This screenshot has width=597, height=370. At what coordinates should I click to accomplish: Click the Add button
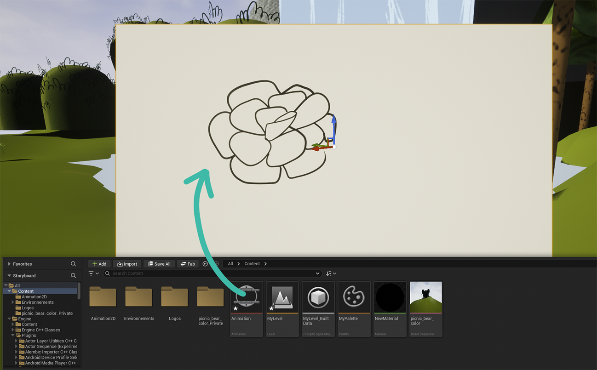point(99,264)
